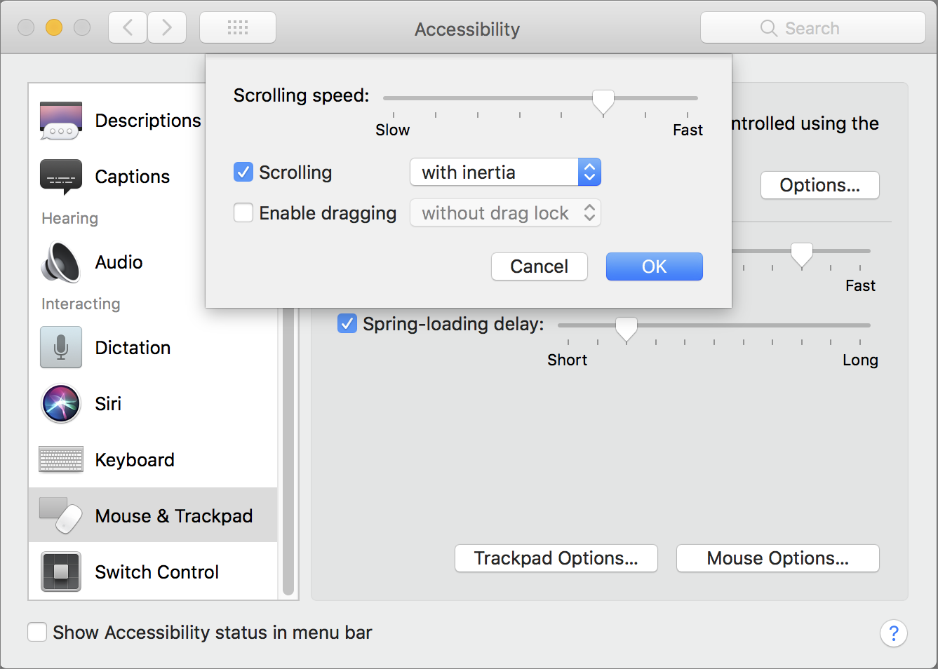Image resolution: width=938 pixels, height=669 pixels.
Task: Click the Scrolling speed slider knob
Action: tap(603, 102)
